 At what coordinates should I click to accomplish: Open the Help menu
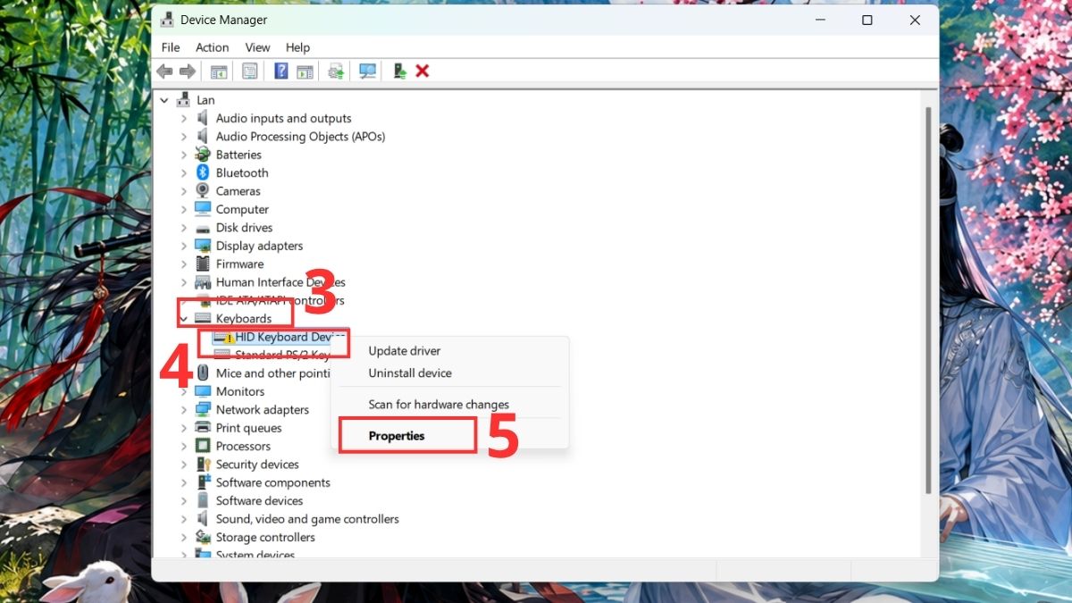(x=297, y=47)
